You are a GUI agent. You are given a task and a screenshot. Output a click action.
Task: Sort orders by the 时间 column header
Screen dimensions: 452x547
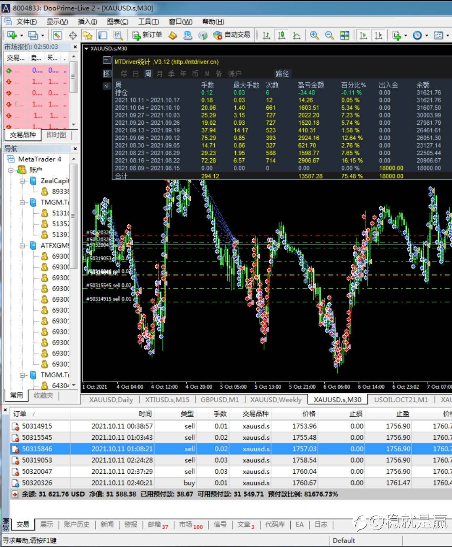click(x=112, y=414)
